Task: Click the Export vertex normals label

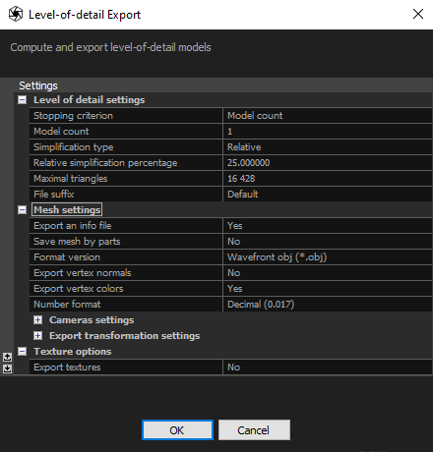Action: click(83, 273)
